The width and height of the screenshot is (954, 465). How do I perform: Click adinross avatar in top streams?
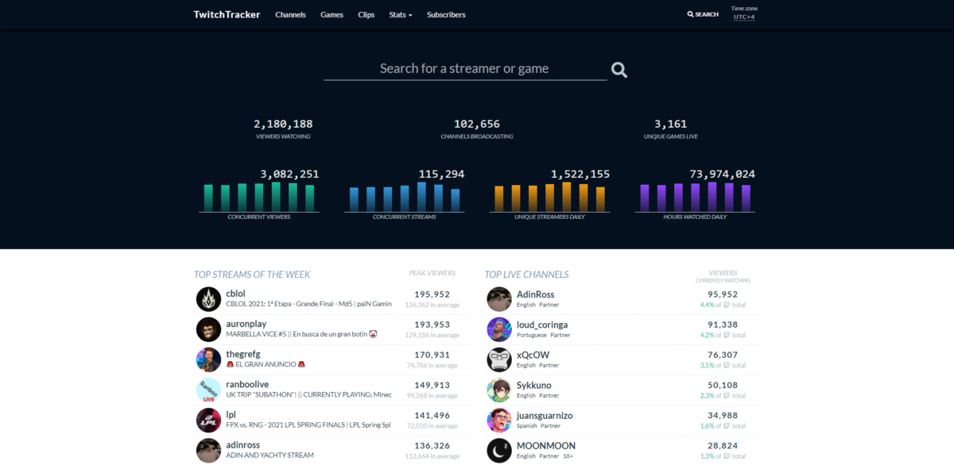point(208,450)
